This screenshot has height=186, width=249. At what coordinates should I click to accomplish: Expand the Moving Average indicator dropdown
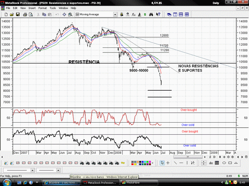[x=115, y=15]
